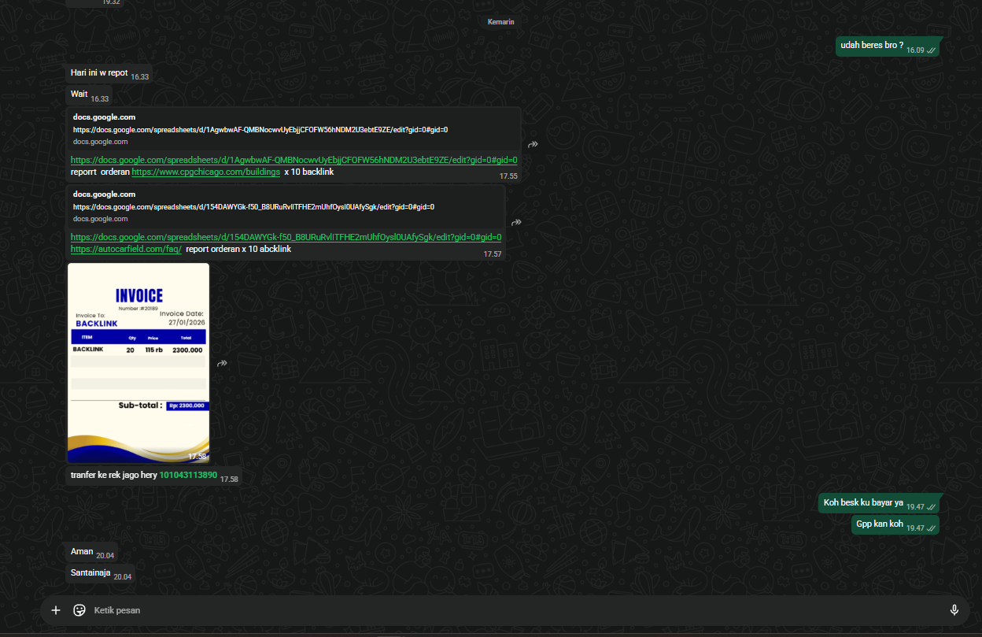This screenshot has width=982, height=637.
Task: Click the second docs.google.com preview card
Action: (x=287, y=206)
